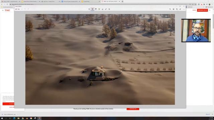Click the browser back button
Image resolution: width=214 pixels, height=120 pixels.
click(2, 4)
